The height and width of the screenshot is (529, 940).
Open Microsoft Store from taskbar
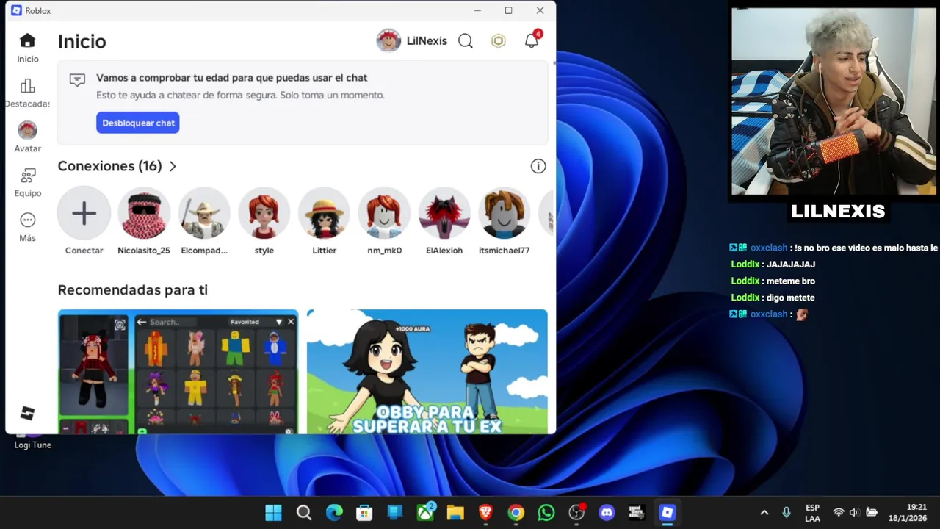(x=364, y=513)
